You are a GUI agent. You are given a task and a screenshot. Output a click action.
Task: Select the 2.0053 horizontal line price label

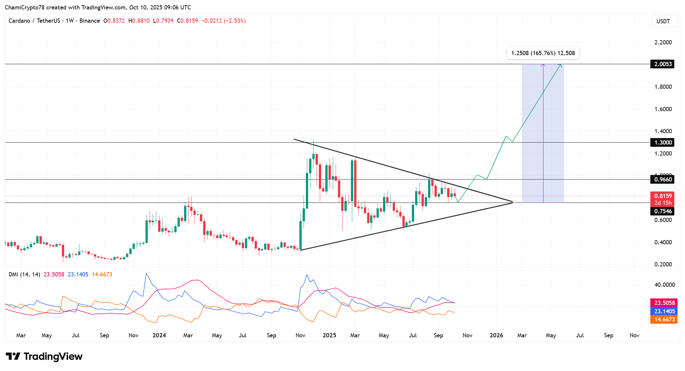click(x=663, y=64)
